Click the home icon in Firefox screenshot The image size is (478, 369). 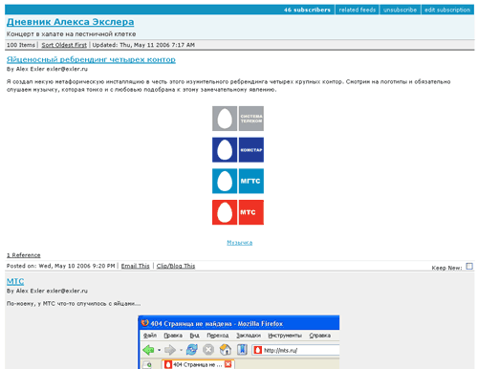tap(226, 350)
